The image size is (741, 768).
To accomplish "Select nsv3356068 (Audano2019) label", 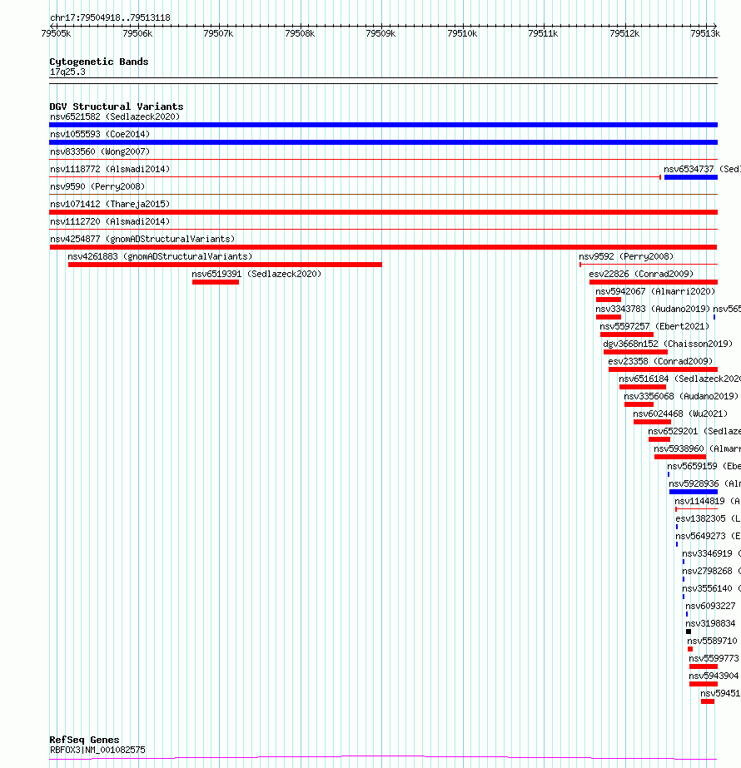I will pos(681,396).
